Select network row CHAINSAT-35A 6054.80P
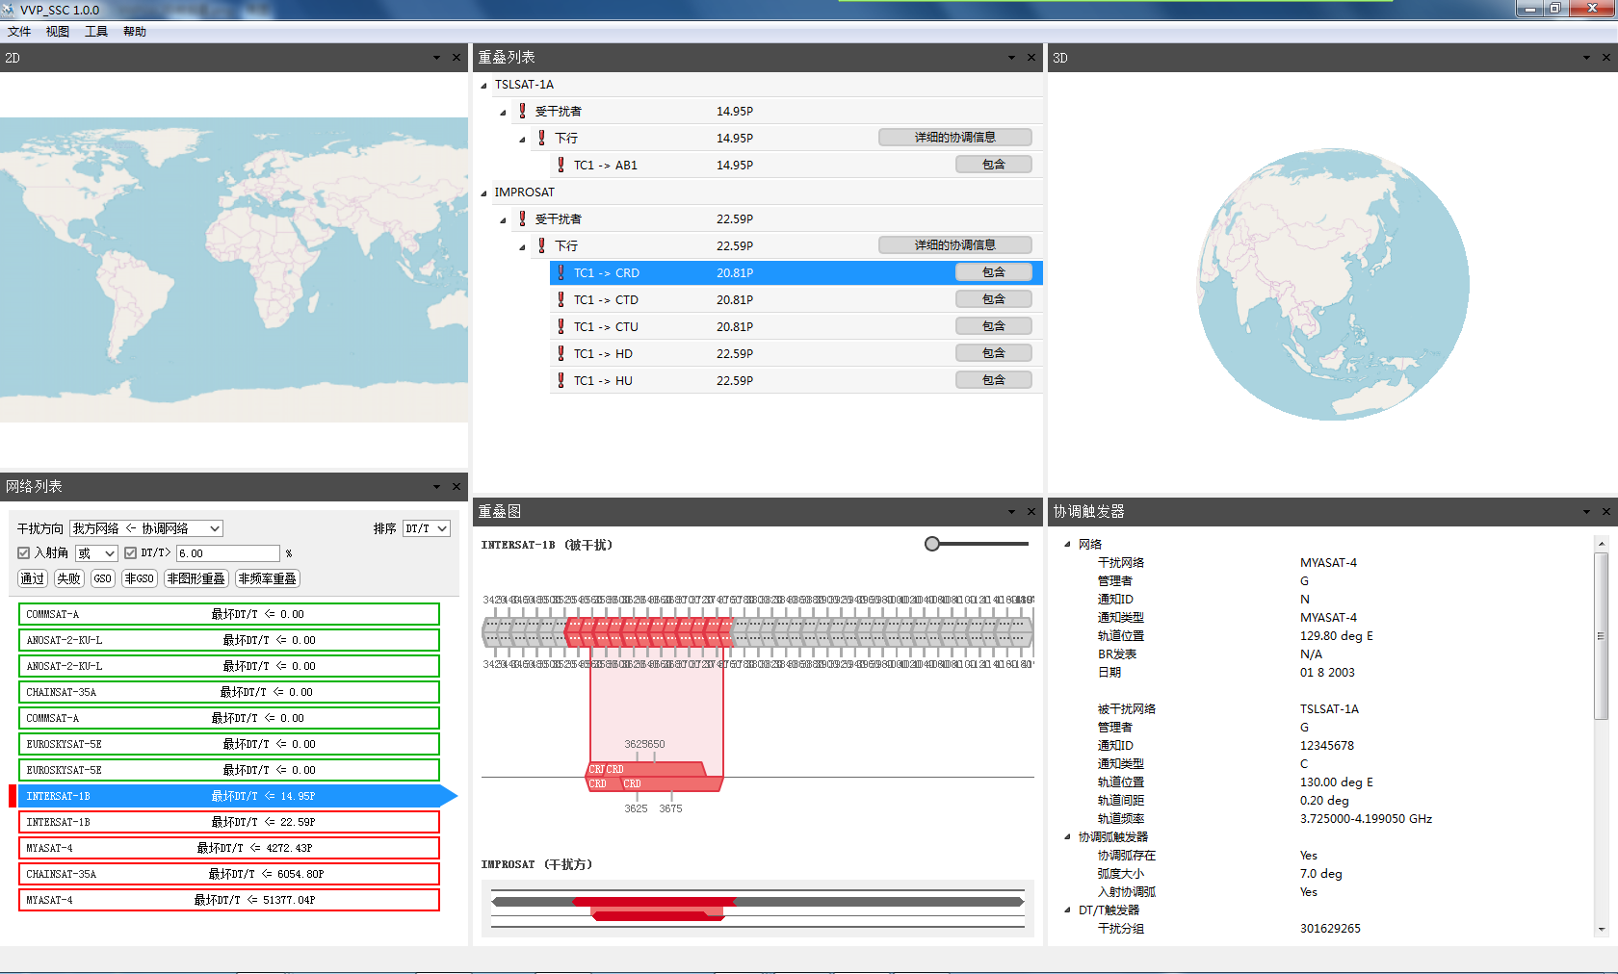 (x=229, y=874)
